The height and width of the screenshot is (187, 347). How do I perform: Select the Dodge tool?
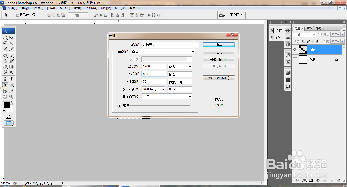pyautogui.click(x=11, y=72)
